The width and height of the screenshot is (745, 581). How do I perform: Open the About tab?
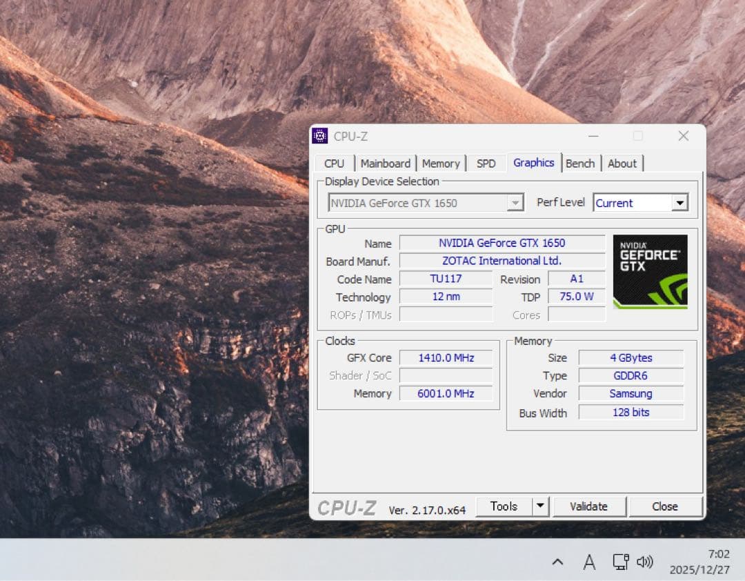pyautogui.click(x=622, y=163)
